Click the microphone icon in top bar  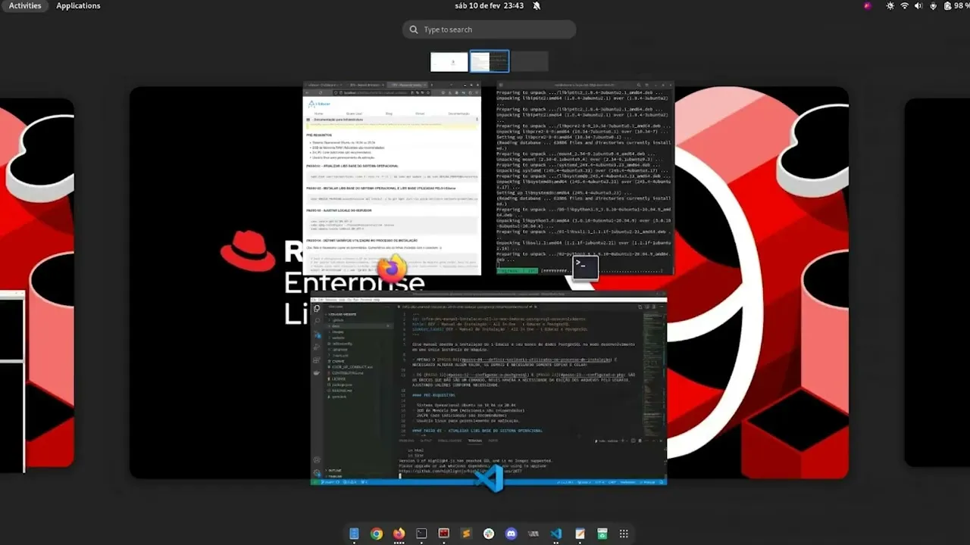pos(932,6)
